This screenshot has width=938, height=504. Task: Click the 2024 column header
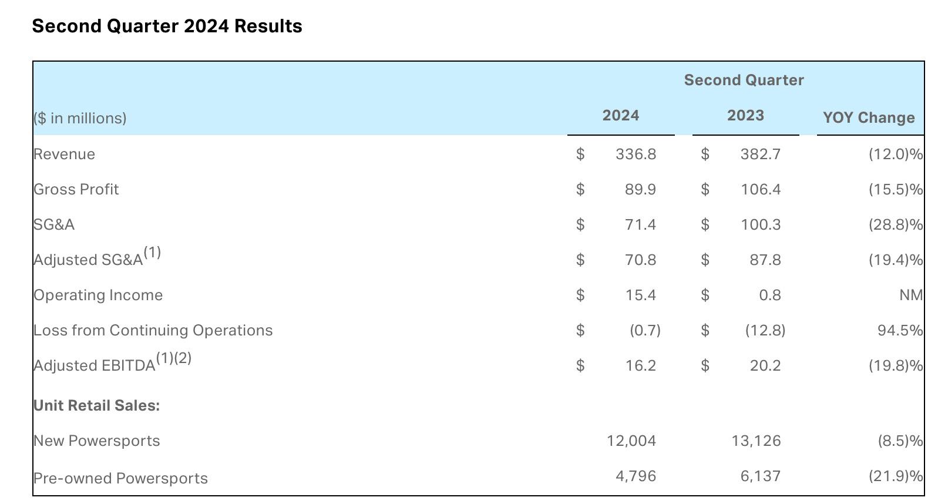[x=620, y=116]
